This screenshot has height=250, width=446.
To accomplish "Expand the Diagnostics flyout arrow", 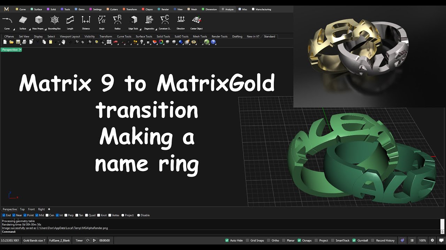I will (x=156, y=29).
